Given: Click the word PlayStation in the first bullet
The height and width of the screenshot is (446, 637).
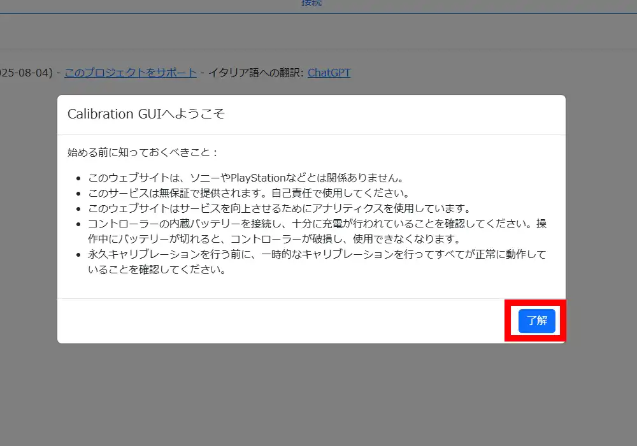Looking at the screenshot, I should click(x=258, y=177).
